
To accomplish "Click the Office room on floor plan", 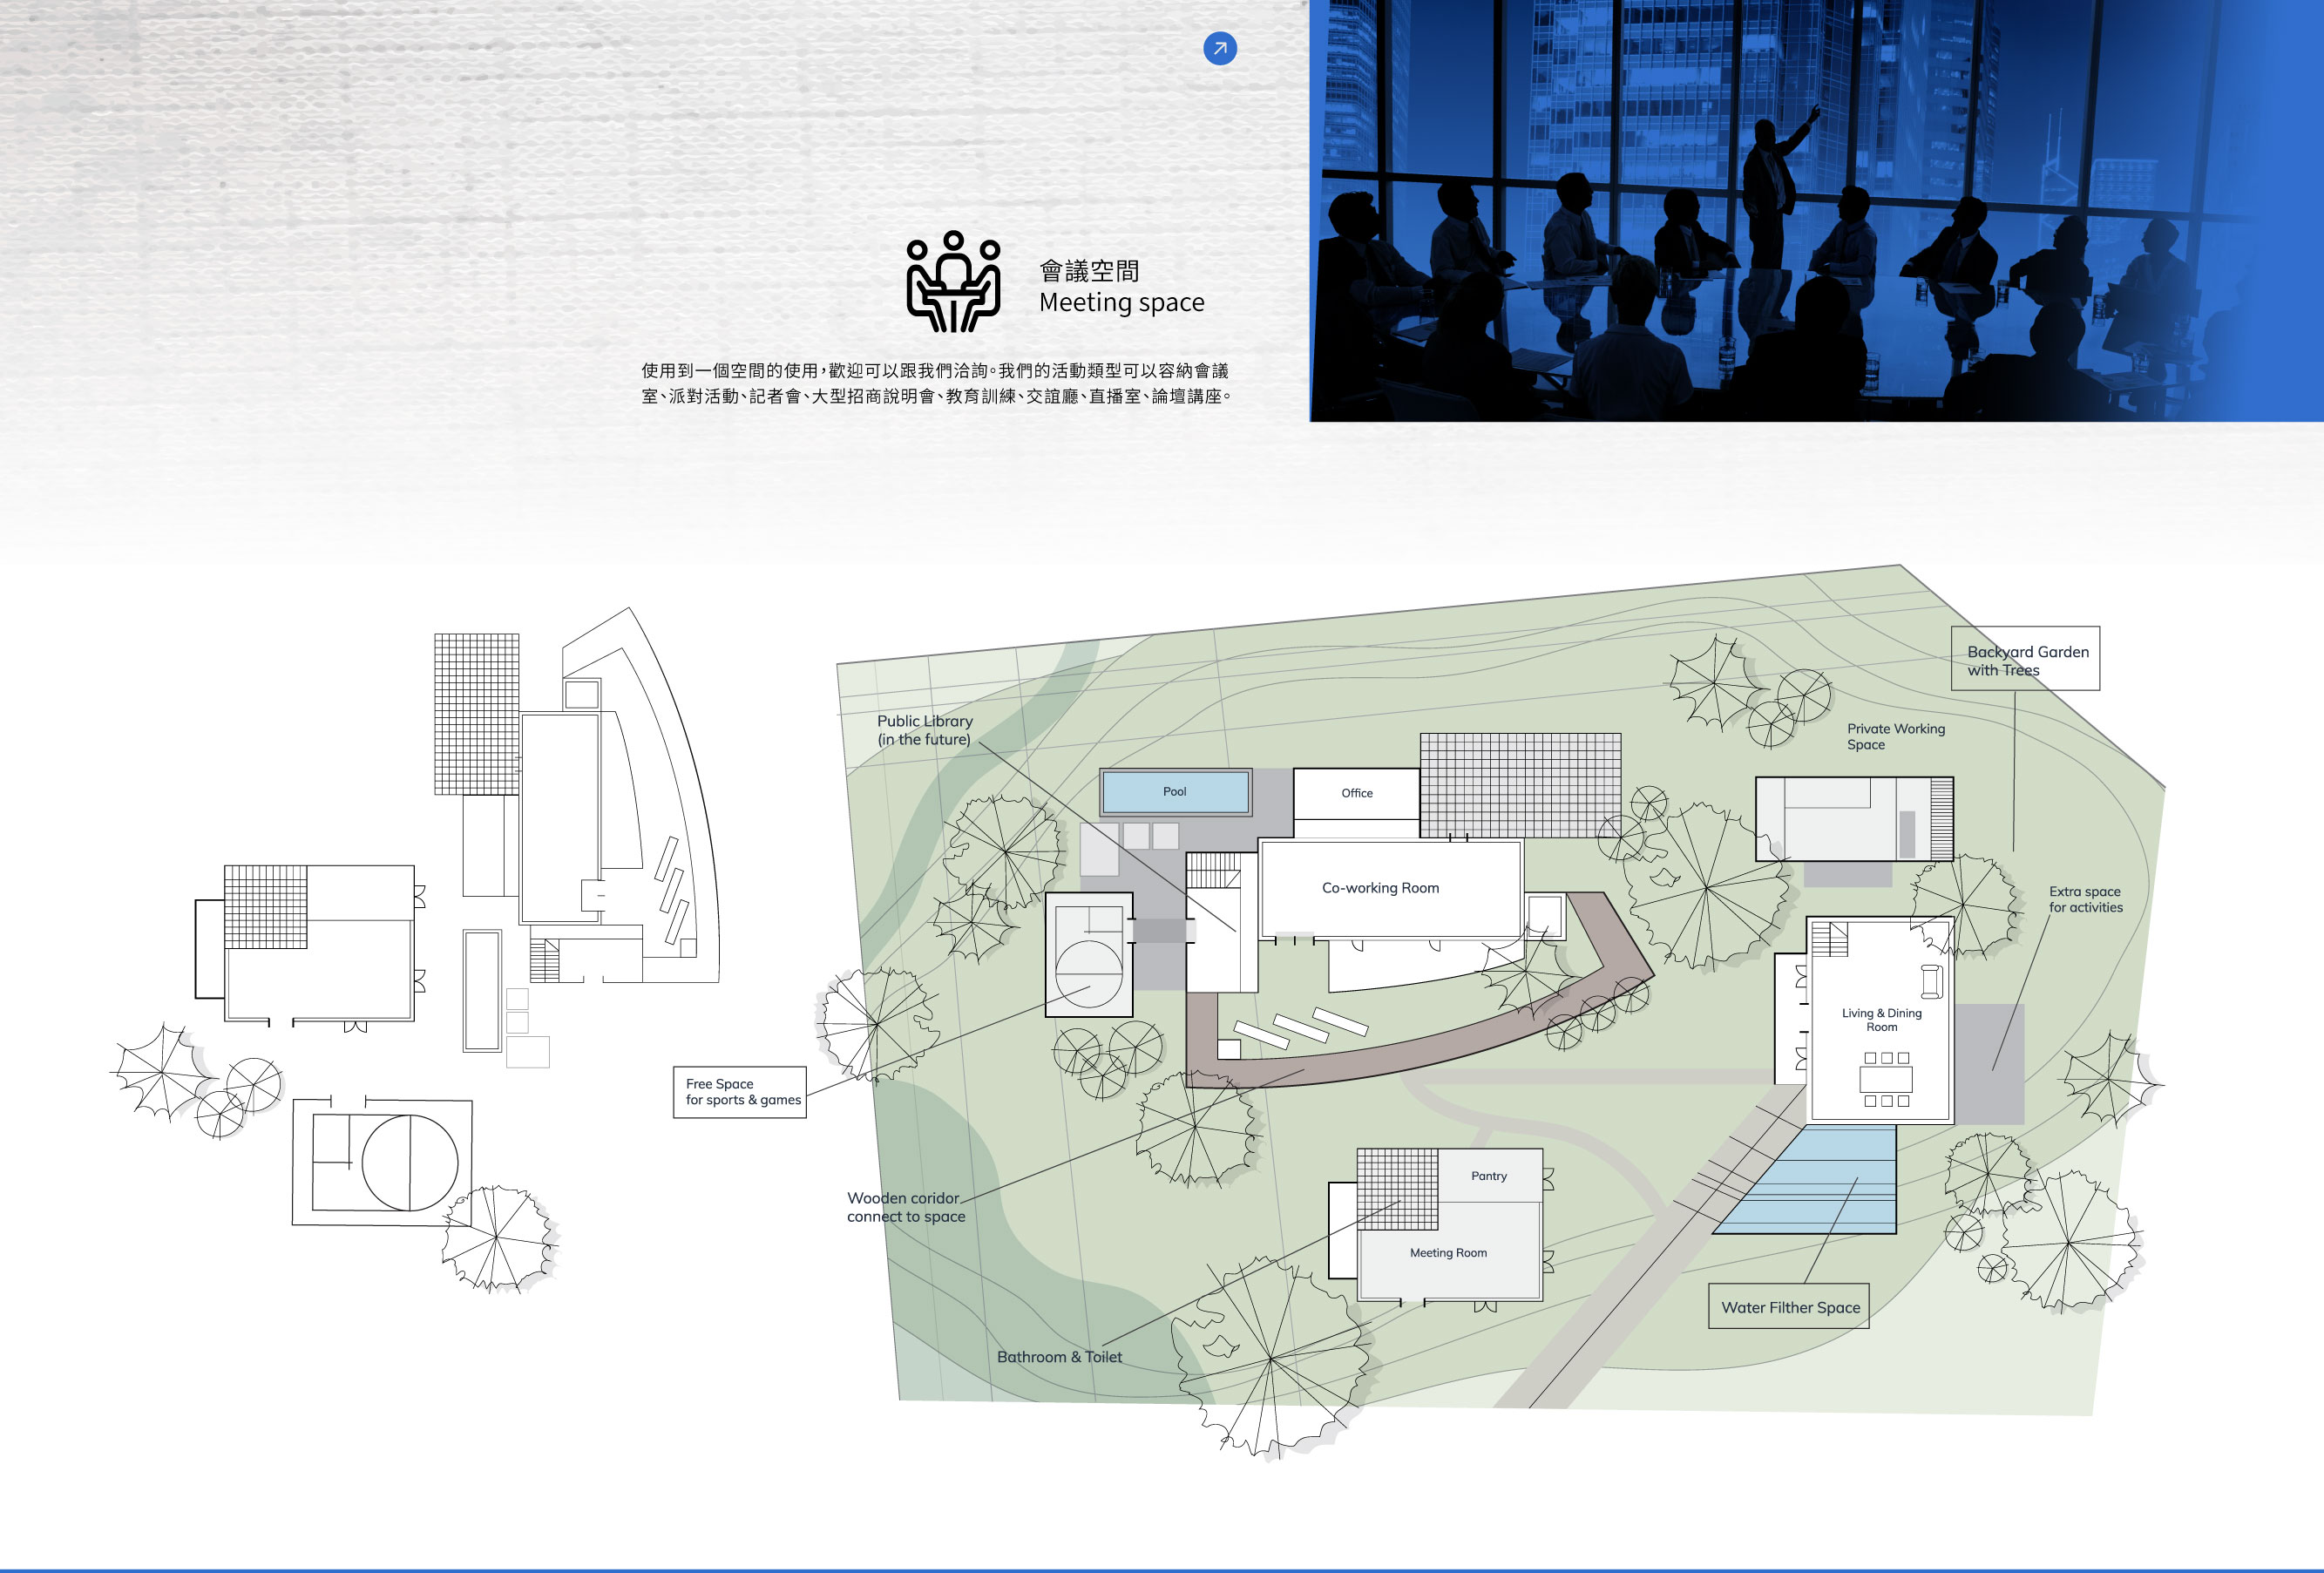I will (1356, 793).
